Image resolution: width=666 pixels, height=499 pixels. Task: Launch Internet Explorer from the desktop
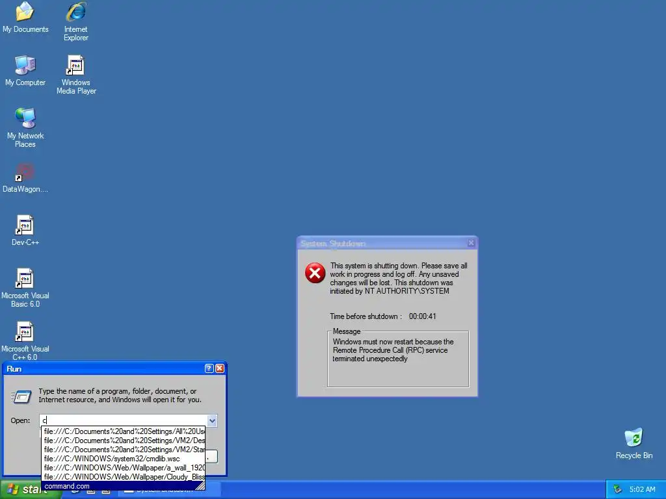point(76,21)
